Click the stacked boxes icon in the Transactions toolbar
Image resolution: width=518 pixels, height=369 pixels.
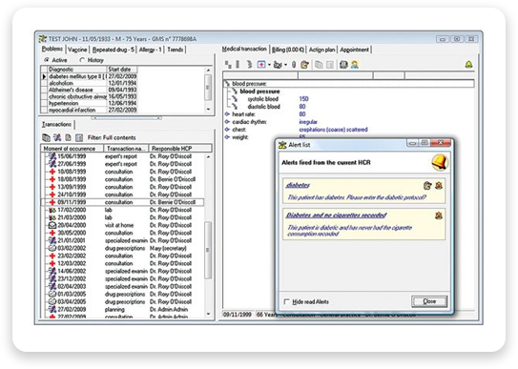pos(46,137)
